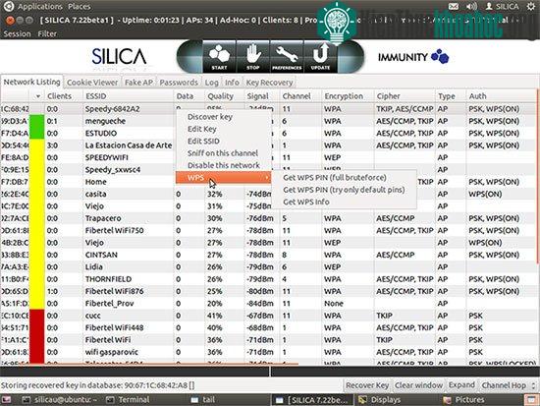
Task: Sort by the Cipher column header
Action: pos(405,96)
